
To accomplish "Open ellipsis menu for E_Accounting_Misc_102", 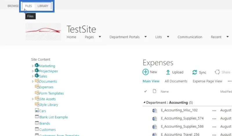I will [x=214, y=111].
